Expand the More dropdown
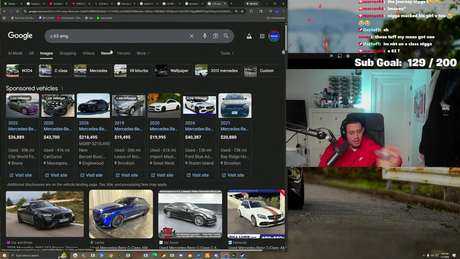 pyautogui.click(x=143, y=53)
